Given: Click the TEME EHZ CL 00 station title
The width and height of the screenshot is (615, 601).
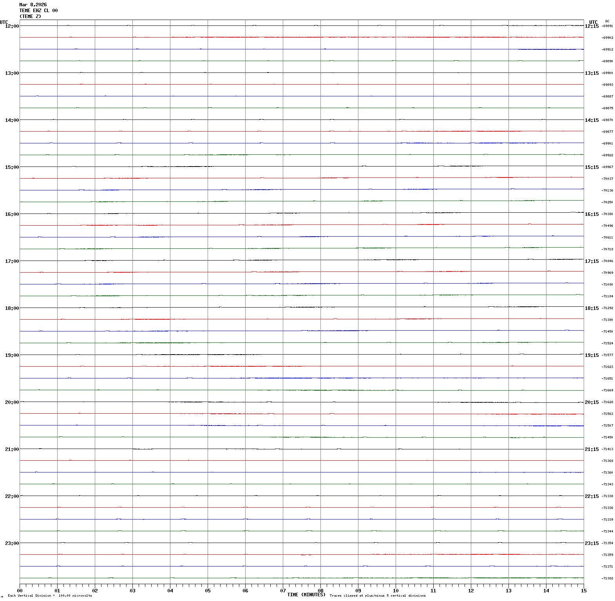Looking at the screenshot, I should point(38,11).
